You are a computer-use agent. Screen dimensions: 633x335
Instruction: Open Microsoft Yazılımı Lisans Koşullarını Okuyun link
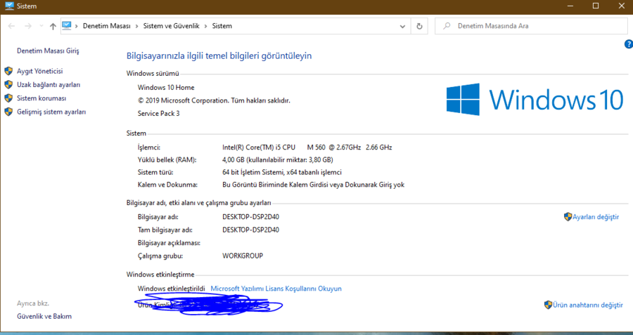point(276,289)
